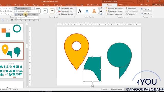This screenshot has width=164, height=92.
Task: Expand the WordArt styles gallery More arrow
Action: point(99,14)
